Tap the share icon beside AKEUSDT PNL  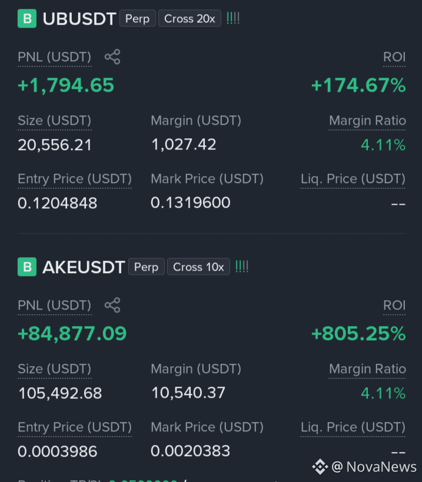112,305
